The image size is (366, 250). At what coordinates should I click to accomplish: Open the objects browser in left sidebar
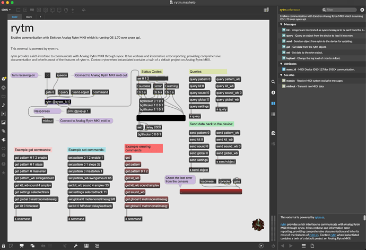(4, 79)
